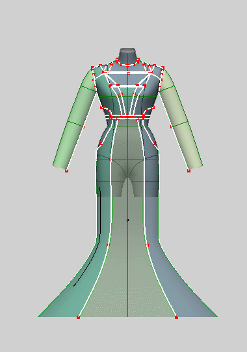Screen dimensions: 247x352
Task: Click the red point at the left sleeve cuff
Action: coord(66,171)
